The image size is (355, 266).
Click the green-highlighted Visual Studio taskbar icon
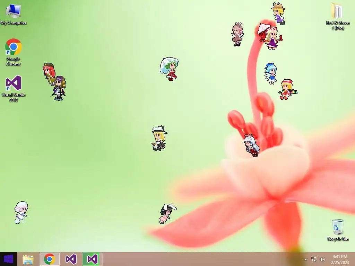point(92,259)
